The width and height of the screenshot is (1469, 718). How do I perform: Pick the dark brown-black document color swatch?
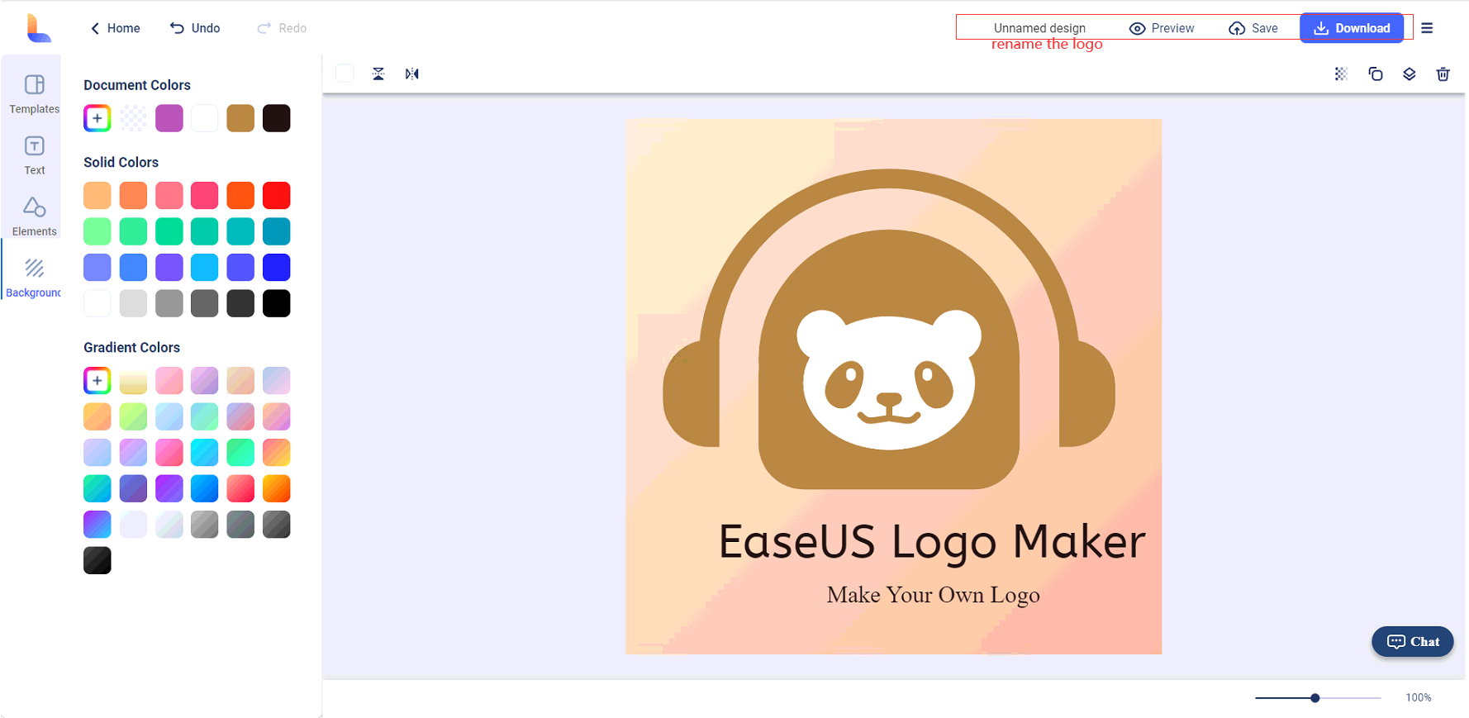(x=277, y=118)
